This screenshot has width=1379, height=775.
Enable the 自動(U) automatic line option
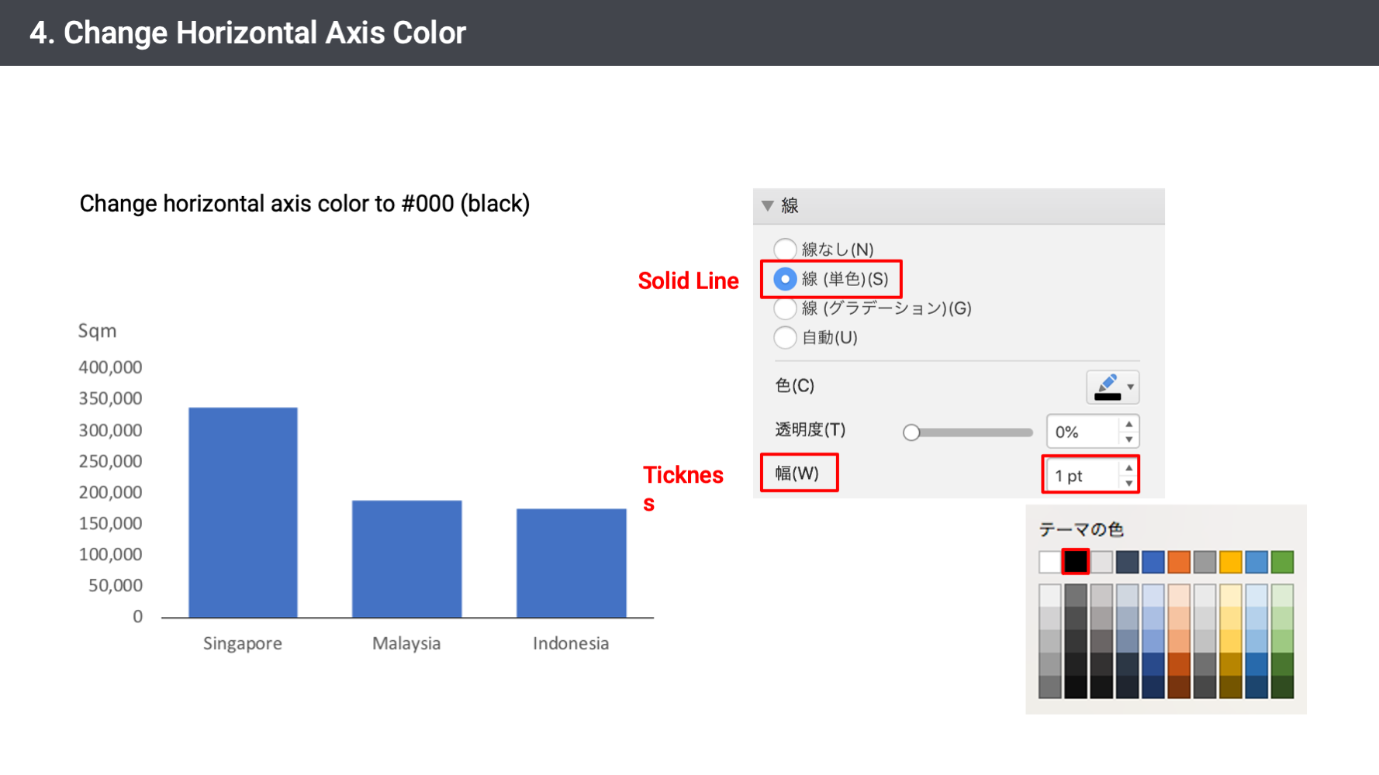pos(785,338)
